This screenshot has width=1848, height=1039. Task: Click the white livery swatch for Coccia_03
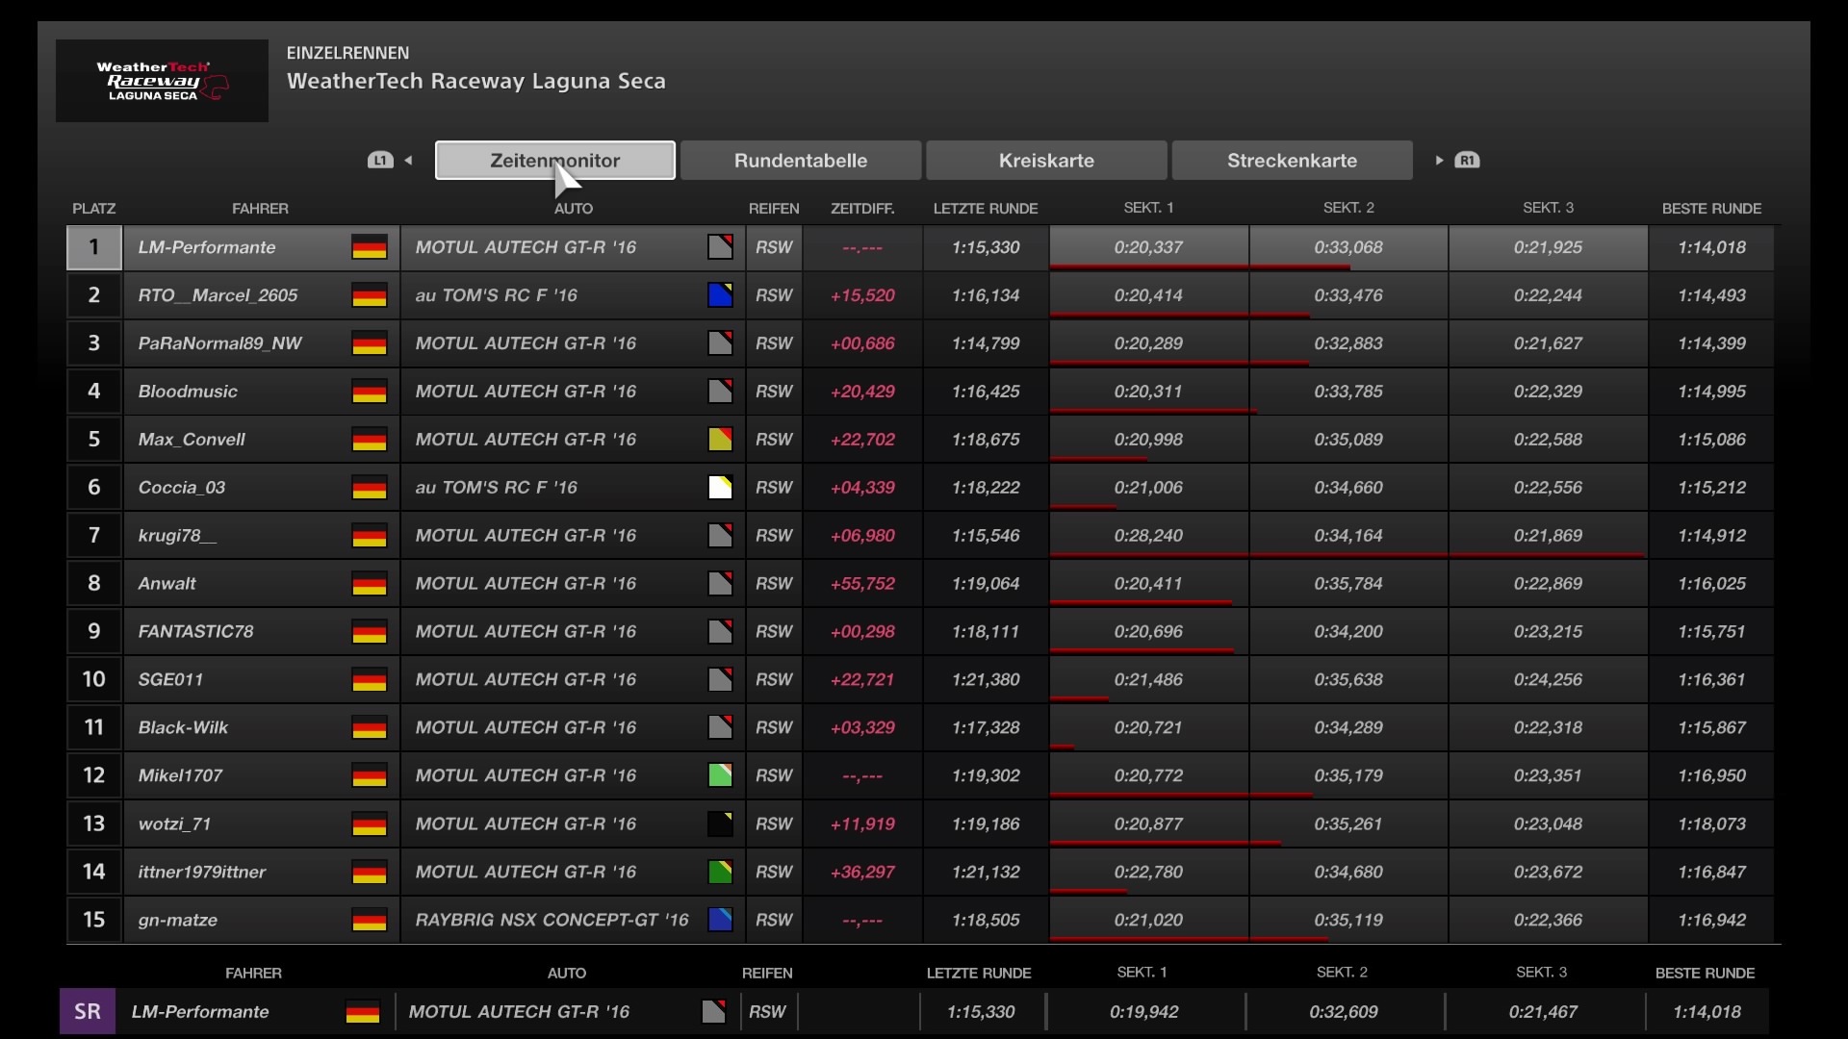[720, 488]
